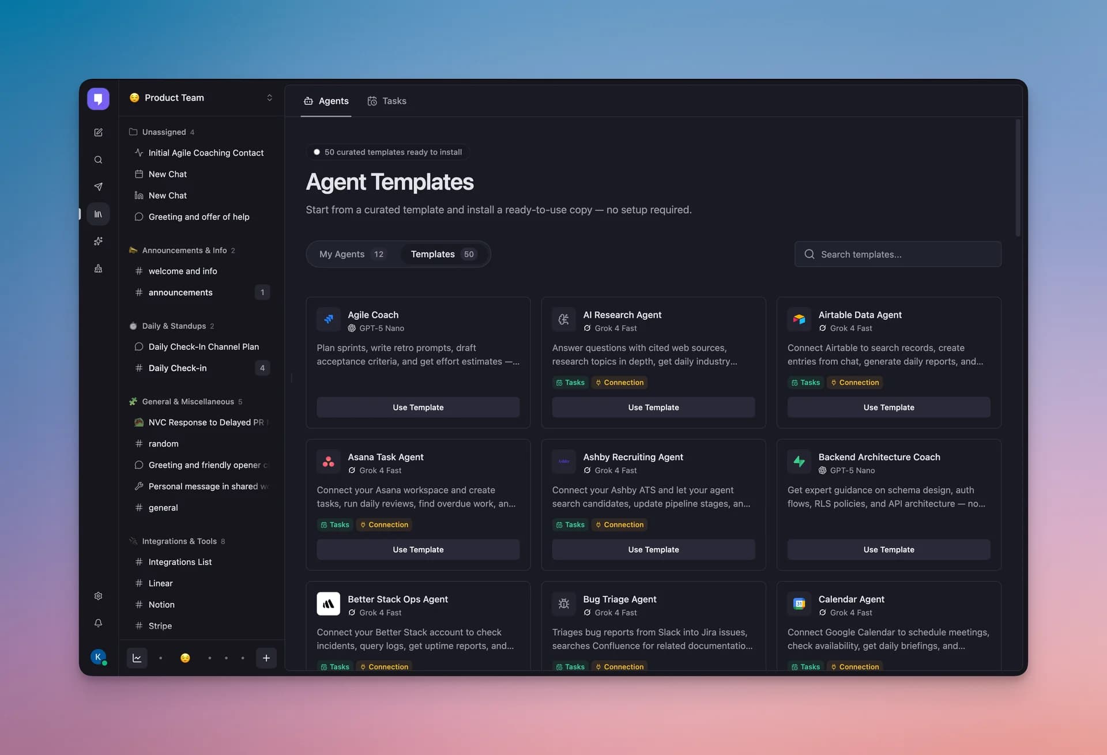Click the Calendar Agent logo

[799, 604]
